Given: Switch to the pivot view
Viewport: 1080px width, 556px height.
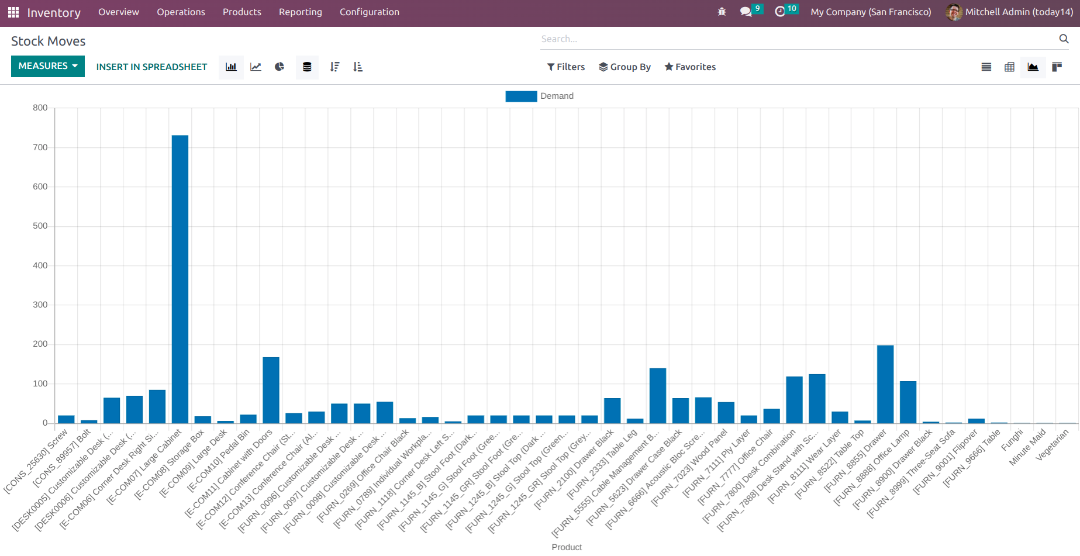Looking at the screenshot, I should [1009, 67].
